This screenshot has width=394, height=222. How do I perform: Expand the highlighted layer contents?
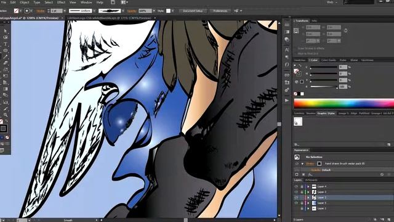(x=308, y=197)
